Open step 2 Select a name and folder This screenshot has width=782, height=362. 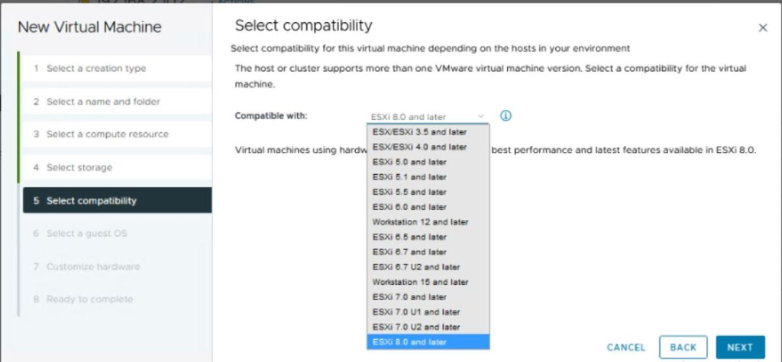pos(117,102)
